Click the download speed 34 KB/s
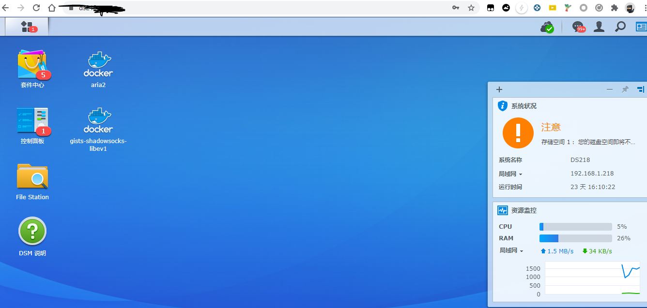The width and height of the screenshot is (647, 308). click(x=597, y=251)
